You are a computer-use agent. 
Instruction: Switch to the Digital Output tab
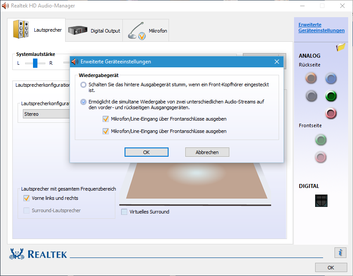point(94,30)
